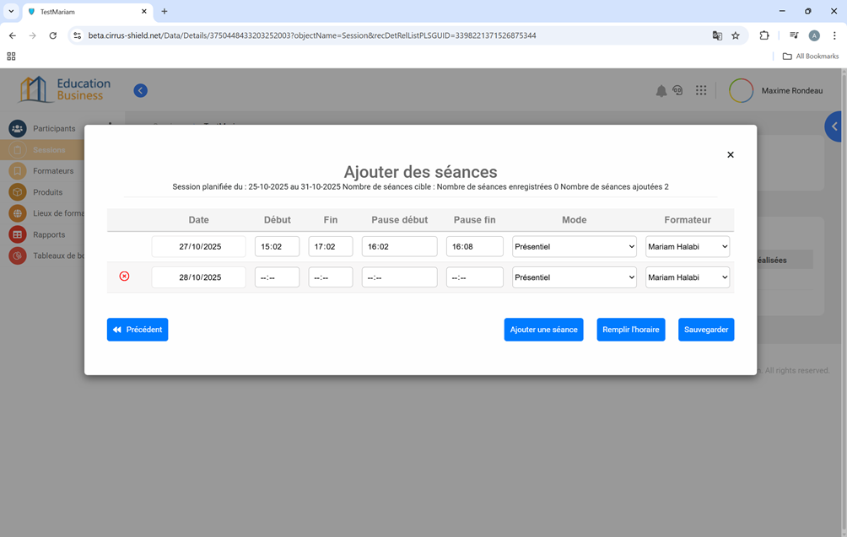847x537 pixels.
Task: Close the Ajouter des séances dialog
Action: [x=731, y=154]
